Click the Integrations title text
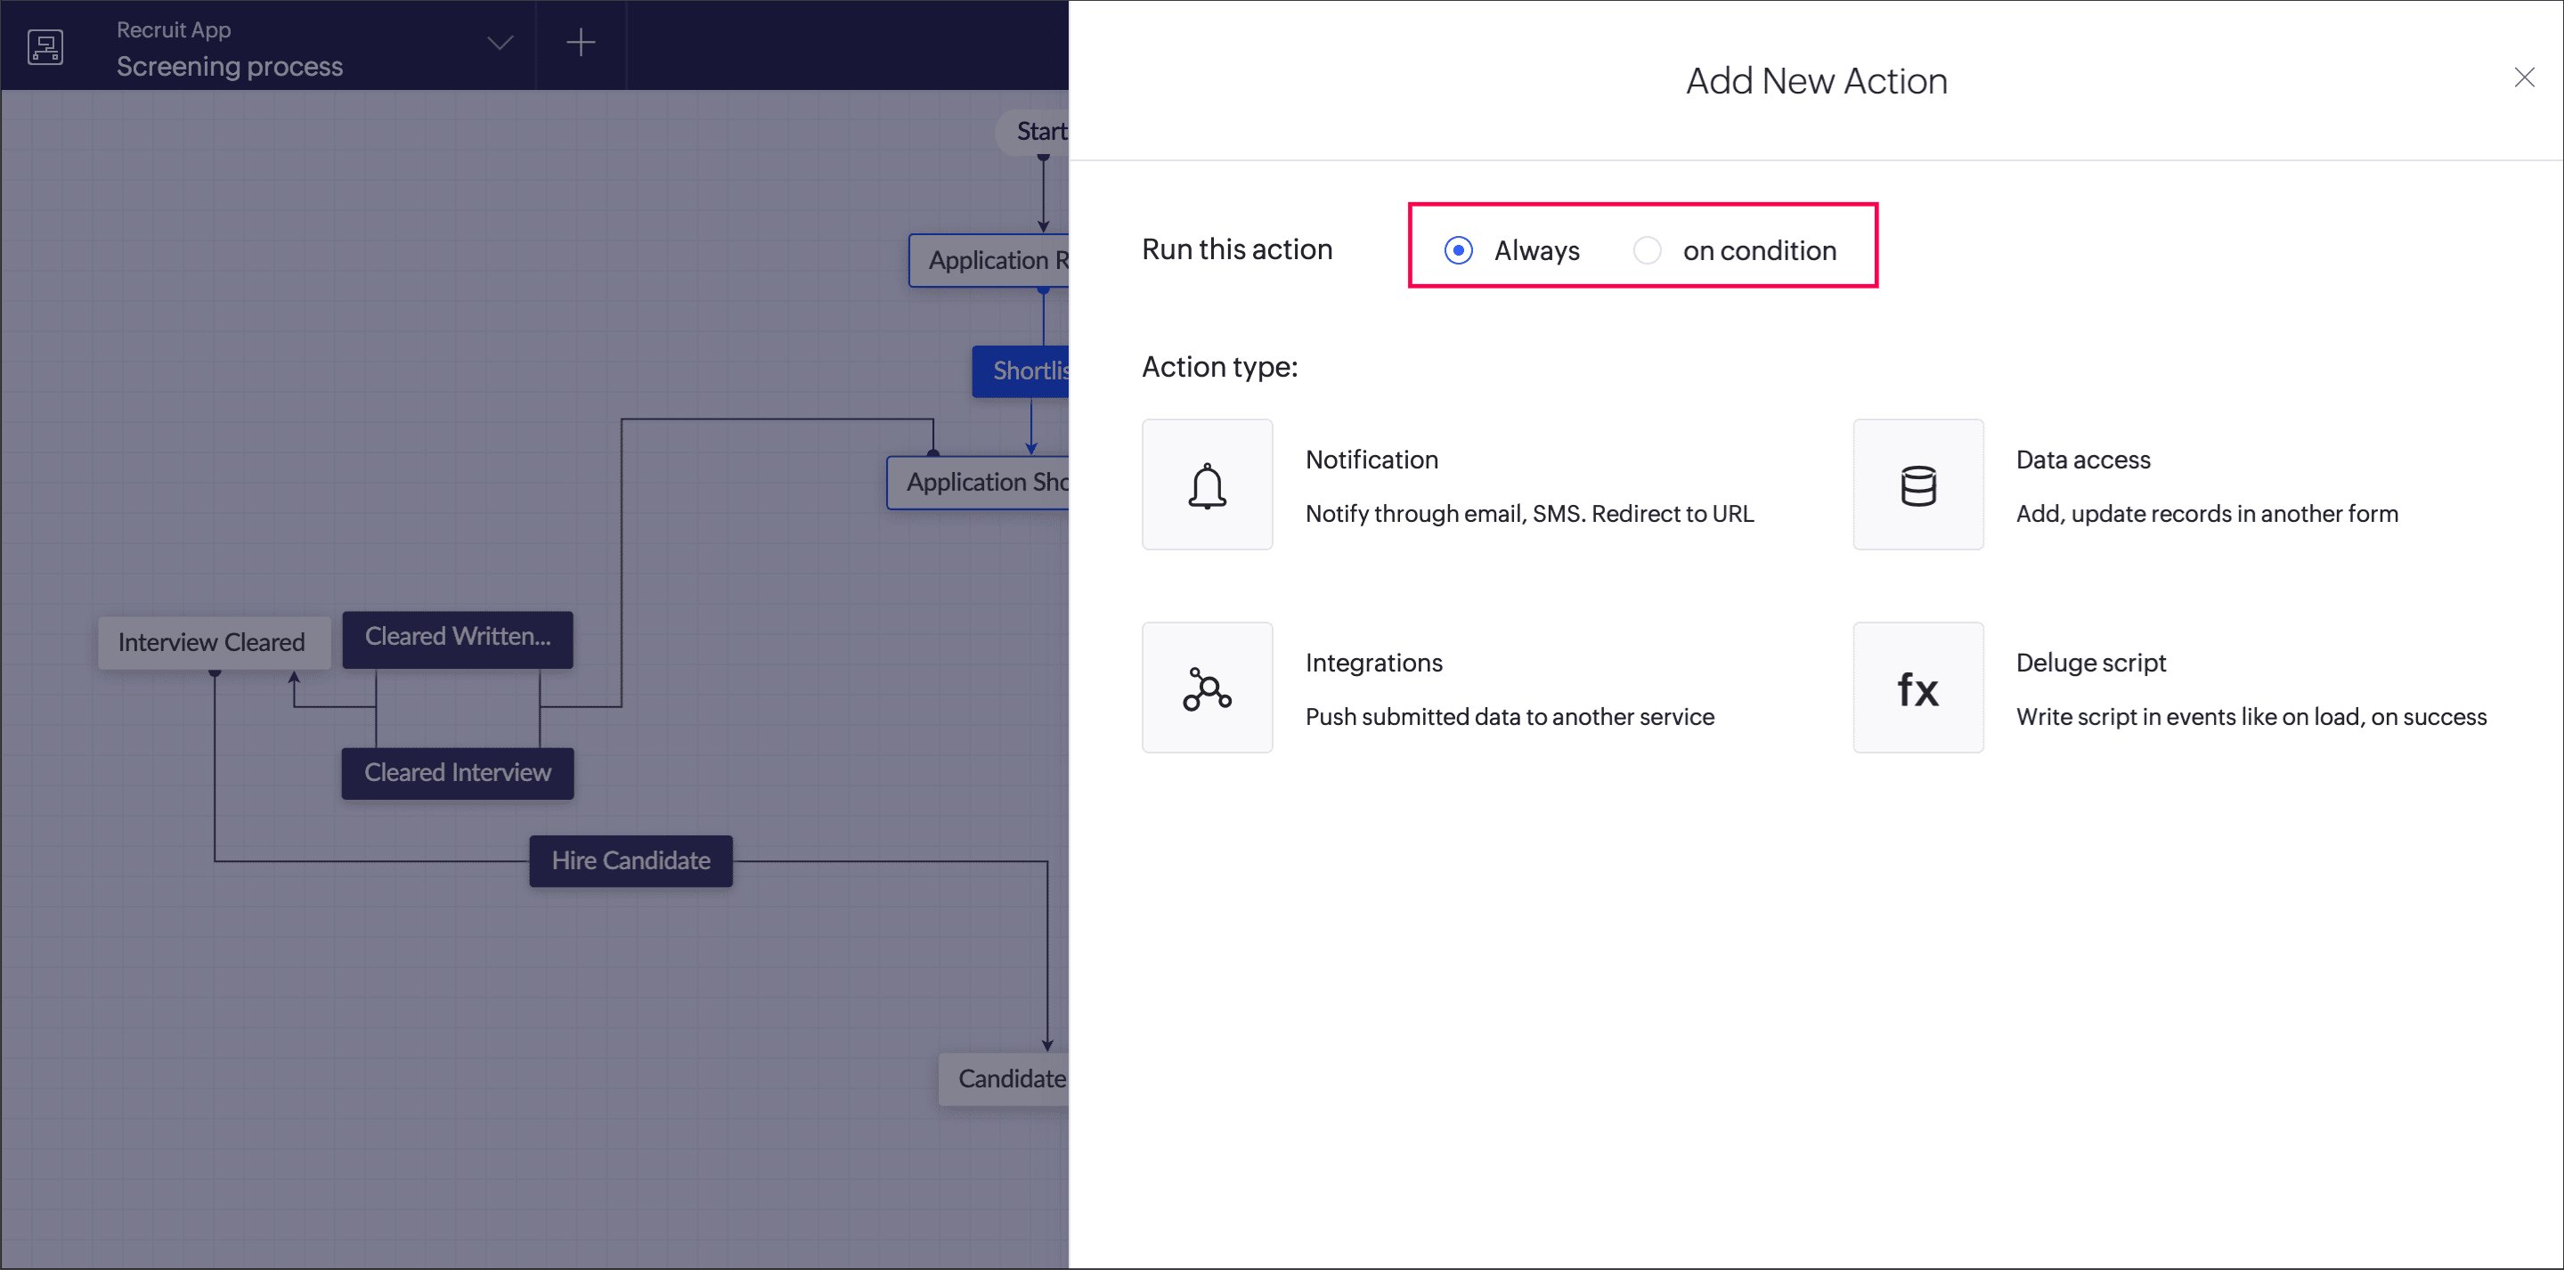Image resolution: width=2564 pixels, height=1270 pixels. [x=1372, y=662]
